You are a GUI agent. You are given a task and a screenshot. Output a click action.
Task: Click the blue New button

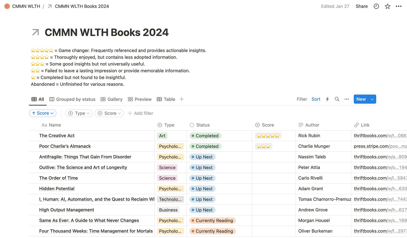pyautogui.click(x=361, y=99)
